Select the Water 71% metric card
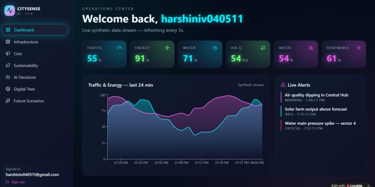This screenshot has height=187, width=375. pos(200,54)
